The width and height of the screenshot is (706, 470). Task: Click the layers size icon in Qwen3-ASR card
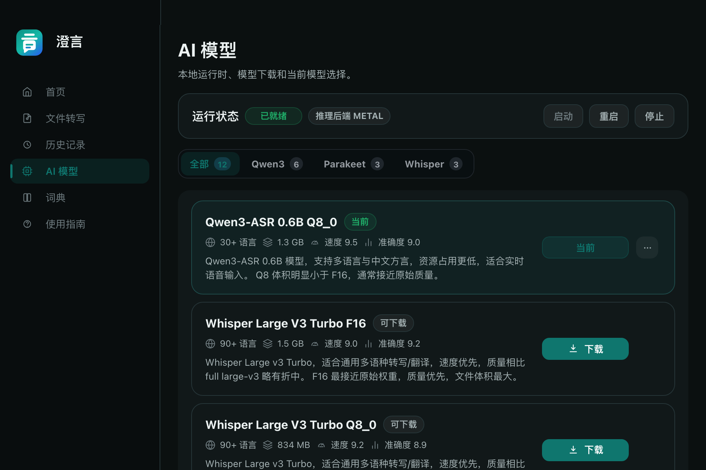coord(268,242)
